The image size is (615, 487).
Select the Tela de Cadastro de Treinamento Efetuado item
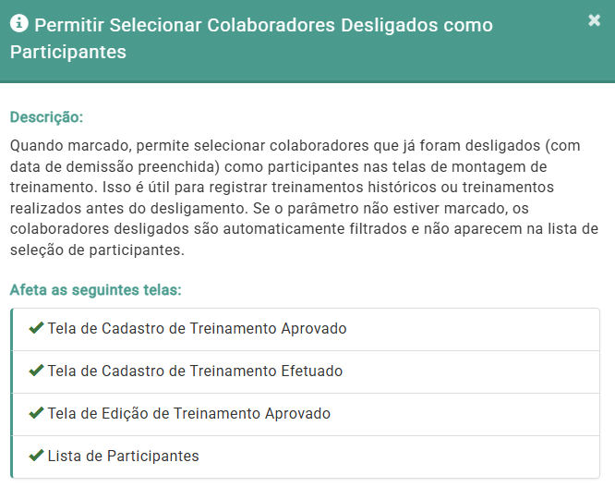tap(195, 371)
